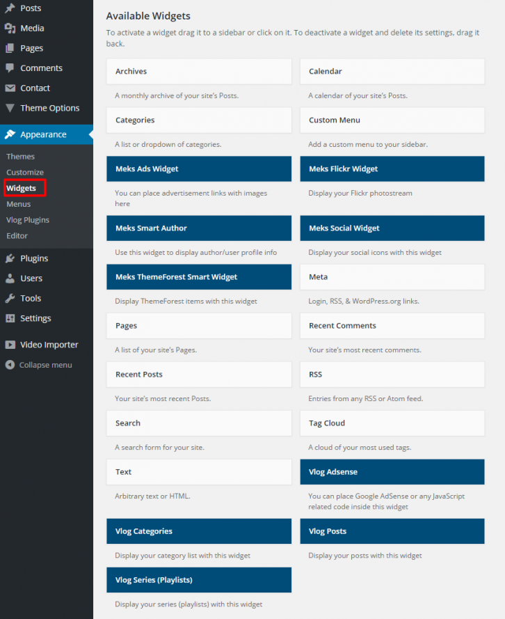Screen dimensions: 505x619
Task: Select Customize from the Appearance menu
Action: tap(25, 172)
